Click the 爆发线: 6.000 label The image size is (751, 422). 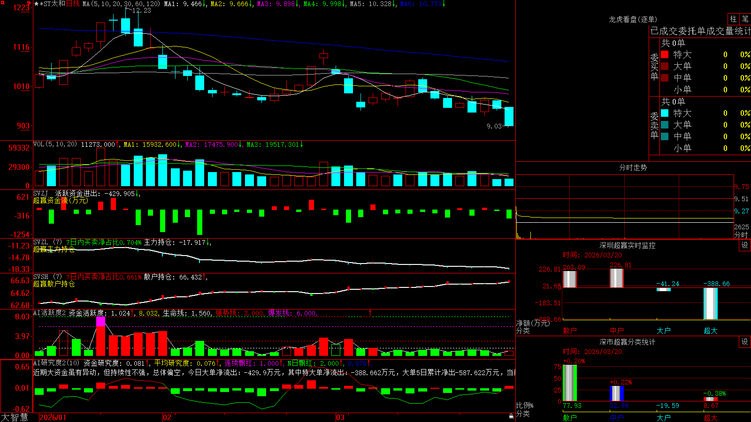pos(292,313)
